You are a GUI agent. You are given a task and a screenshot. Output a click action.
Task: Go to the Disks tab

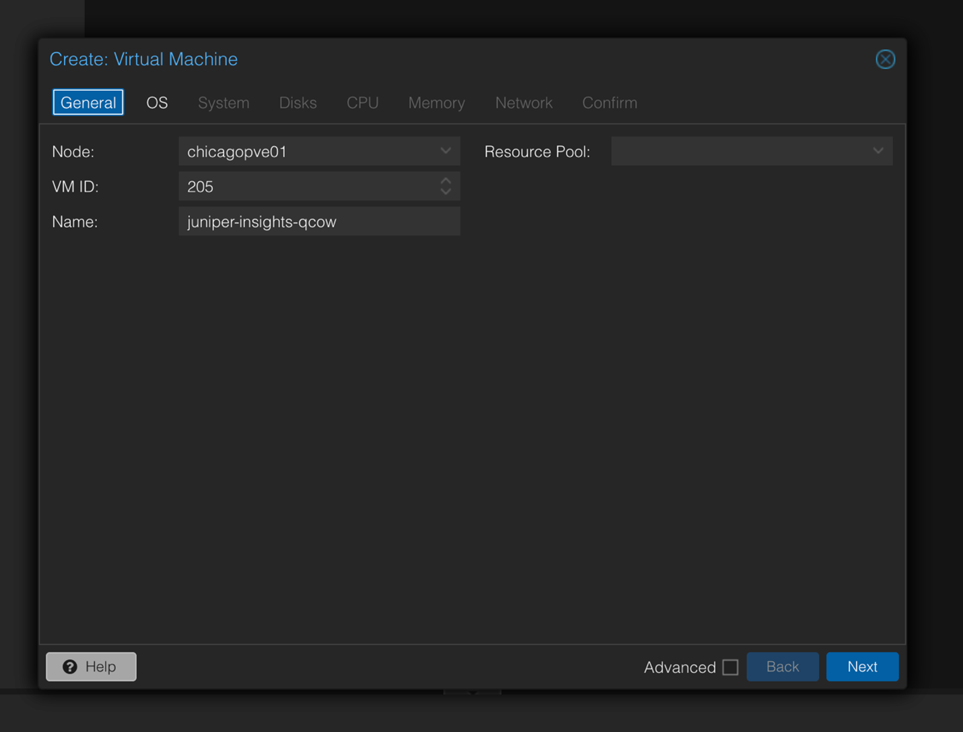coord(298,102)
